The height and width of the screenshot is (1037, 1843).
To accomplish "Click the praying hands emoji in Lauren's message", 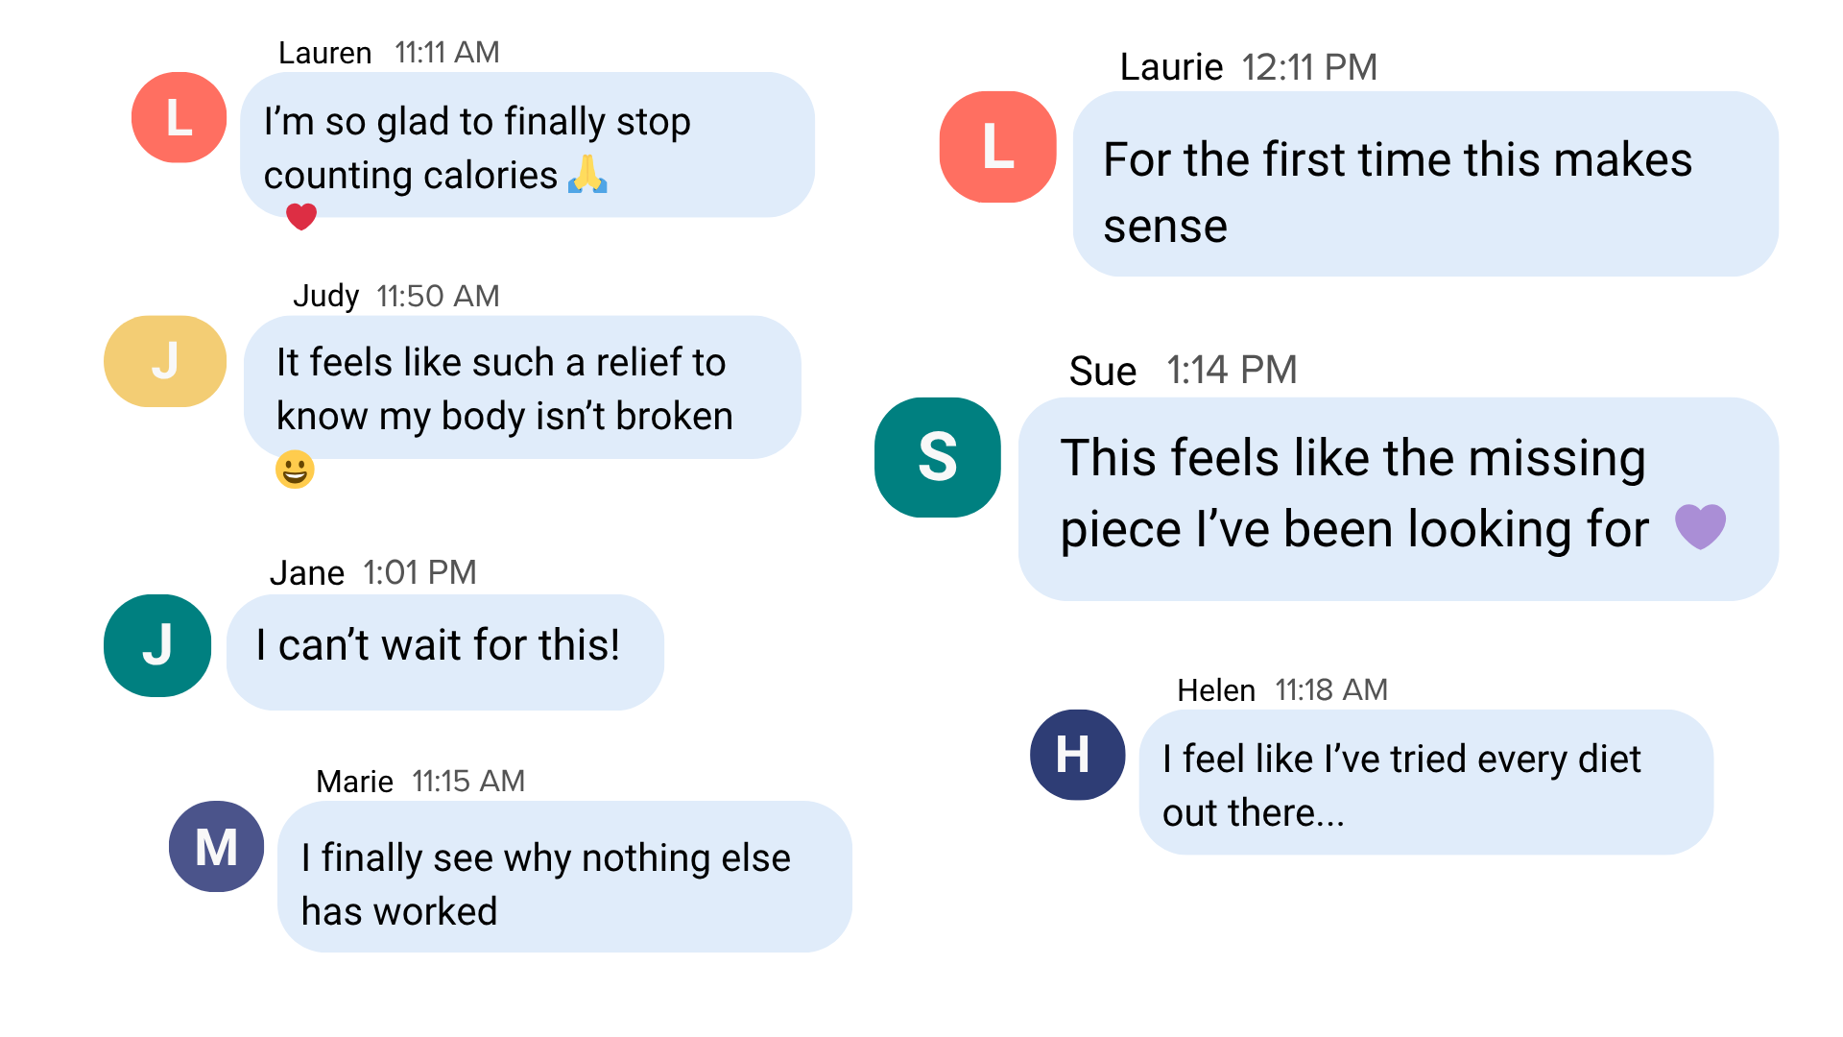I will (x=587, y=175).
